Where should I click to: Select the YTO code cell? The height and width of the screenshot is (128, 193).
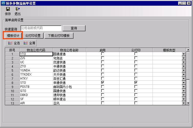[x=36, y=54]
